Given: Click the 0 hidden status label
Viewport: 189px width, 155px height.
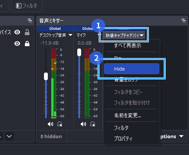Looking at the screenshot, I should coord(51,136).
